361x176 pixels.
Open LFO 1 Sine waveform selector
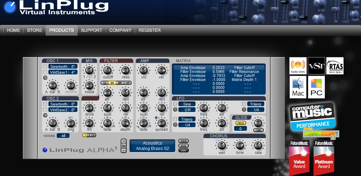point(187,104)
